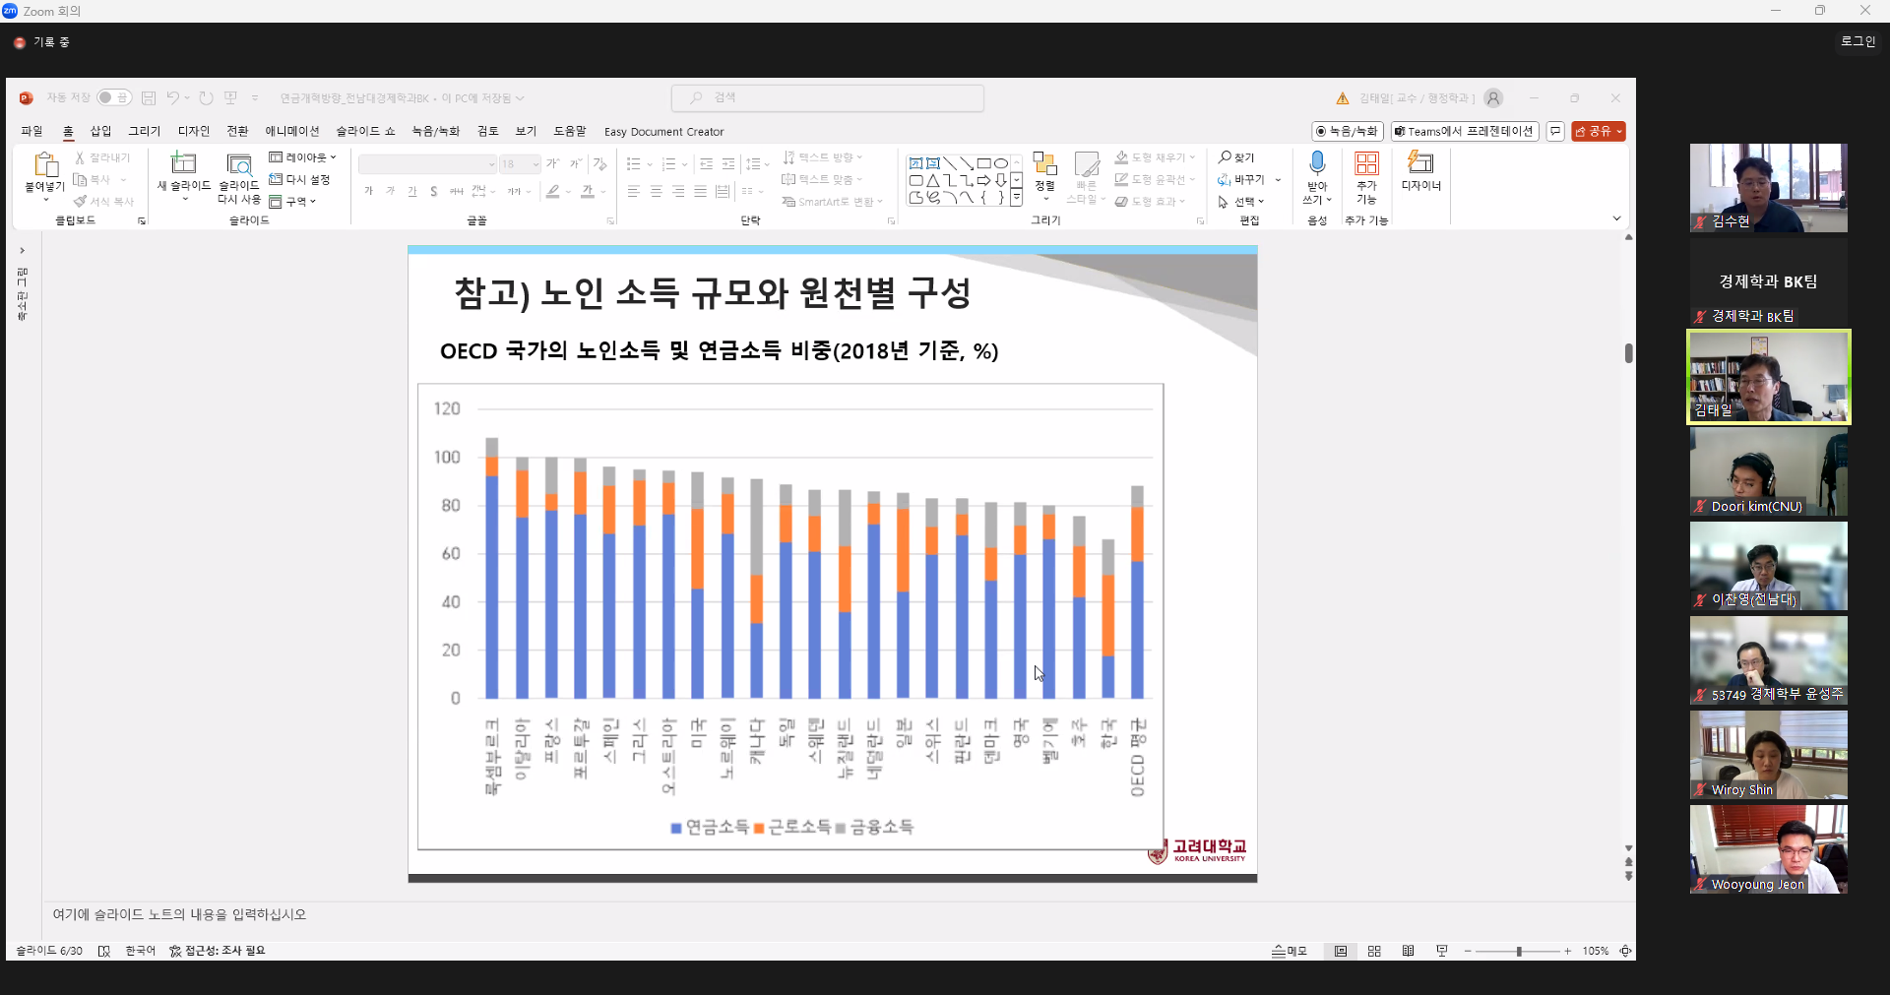Click the Find (찾기) magnifier button
1890x995 pixels.
tap(1236, 157)
